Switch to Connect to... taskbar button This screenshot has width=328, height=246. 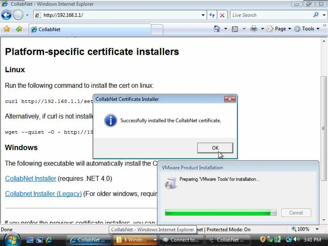[181, 240]
